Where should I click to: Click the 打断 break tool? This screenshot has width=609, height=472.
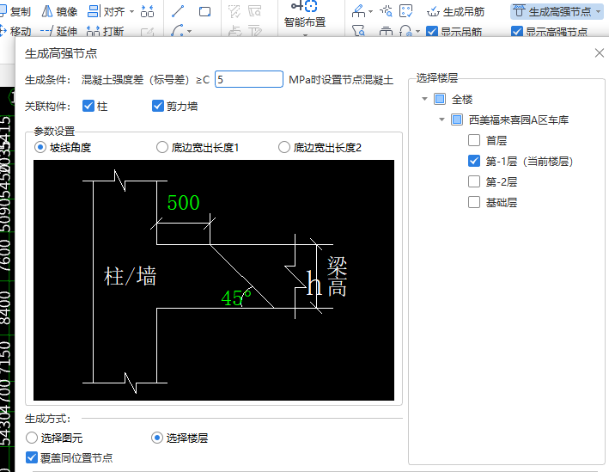pos(105,31)
